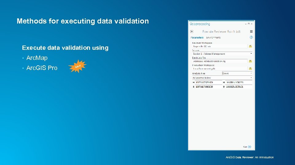
Task: Click the left extent value field
Action: (x=208, y=82)
